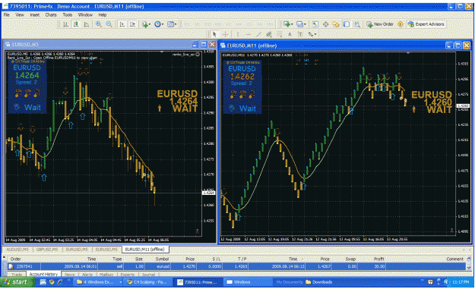This screenshot has height=289, width=475.
Task: Select the crosshair tool
Action: [x=225, y=34]
